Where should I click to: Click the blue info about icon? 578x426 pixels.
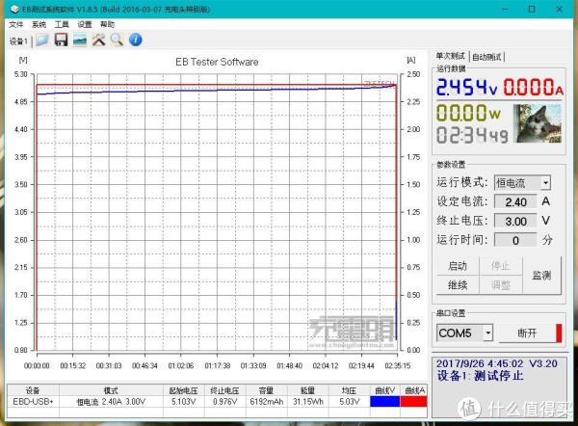136,40
